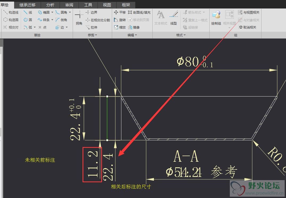286x198 pixels.
Task: Click the 剖面线/填充 hatch fill tool
Action: pyautogui.click(x=139, y=13)
